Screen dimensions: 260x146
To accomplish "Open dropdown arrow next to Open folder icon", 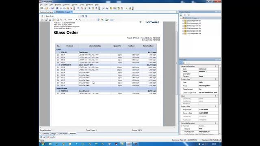I will (49, 9).
